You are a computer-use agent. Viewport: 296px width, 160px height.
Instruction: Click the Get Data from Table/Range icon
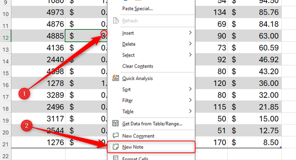coord(115,123)
